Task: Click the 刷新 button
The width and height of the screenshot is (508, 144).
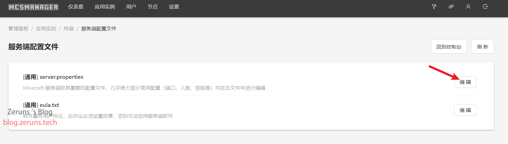Action: 483,46
